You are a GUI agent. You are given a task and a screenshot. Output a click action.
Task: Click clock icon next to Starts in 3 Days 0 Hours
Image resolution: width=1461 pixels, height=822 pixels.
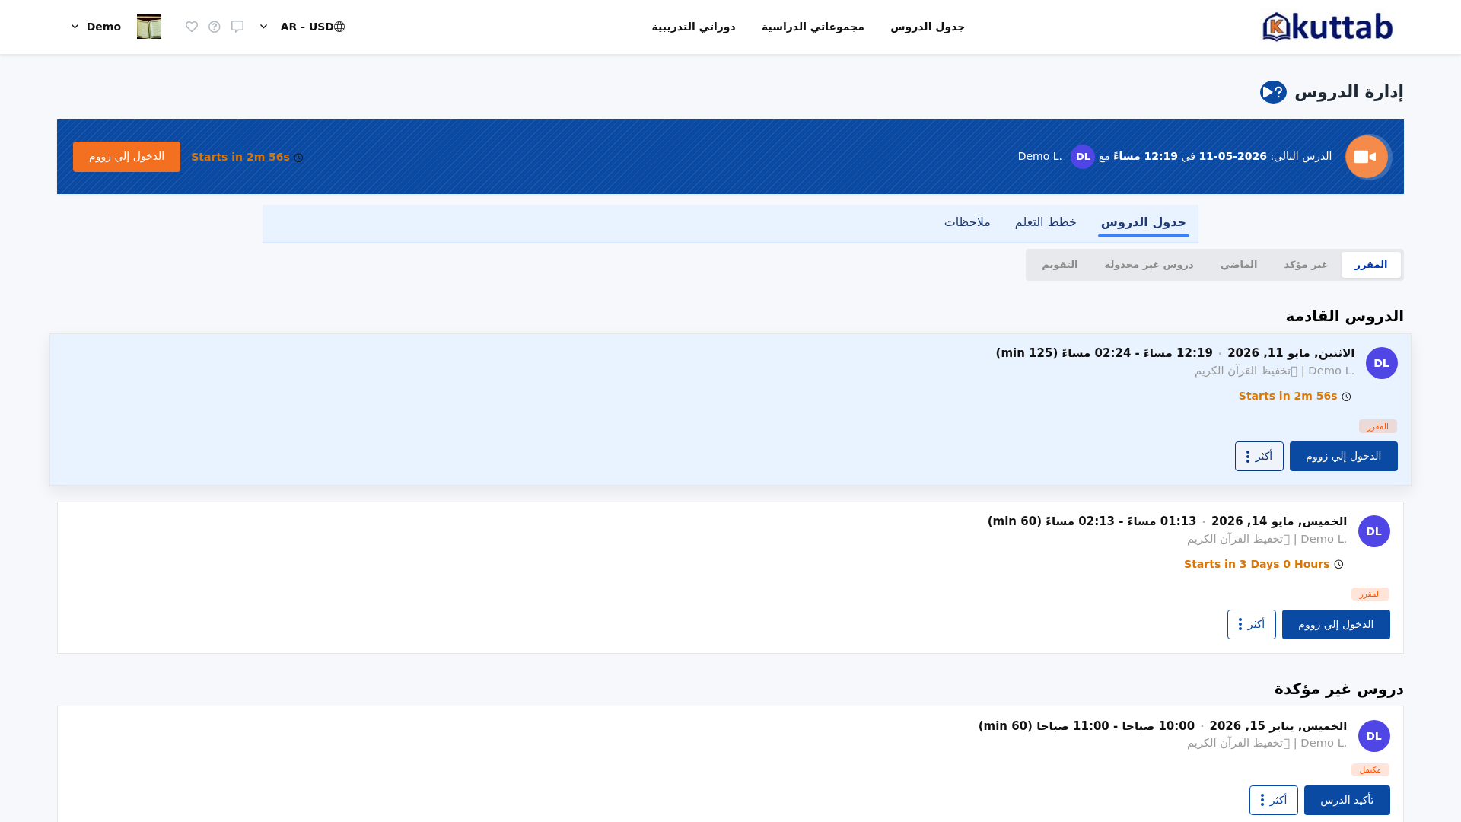1338,565
